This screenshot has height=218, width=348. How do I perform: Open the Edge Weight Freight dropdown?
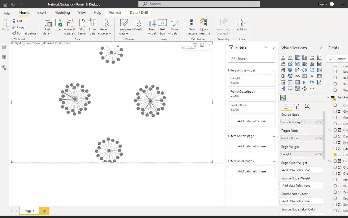pos(316,154)
